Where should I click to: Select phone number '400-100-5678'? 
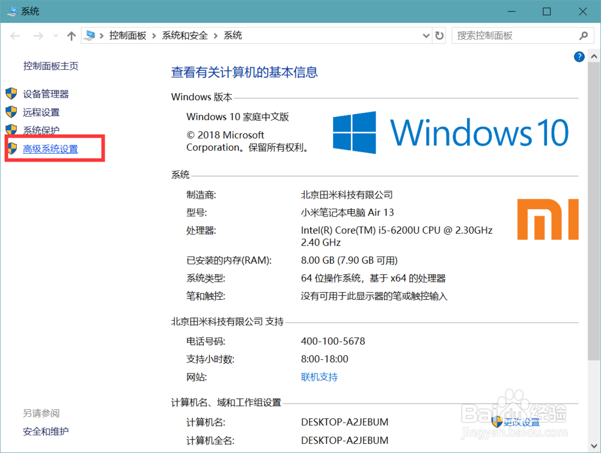[333, 341]
